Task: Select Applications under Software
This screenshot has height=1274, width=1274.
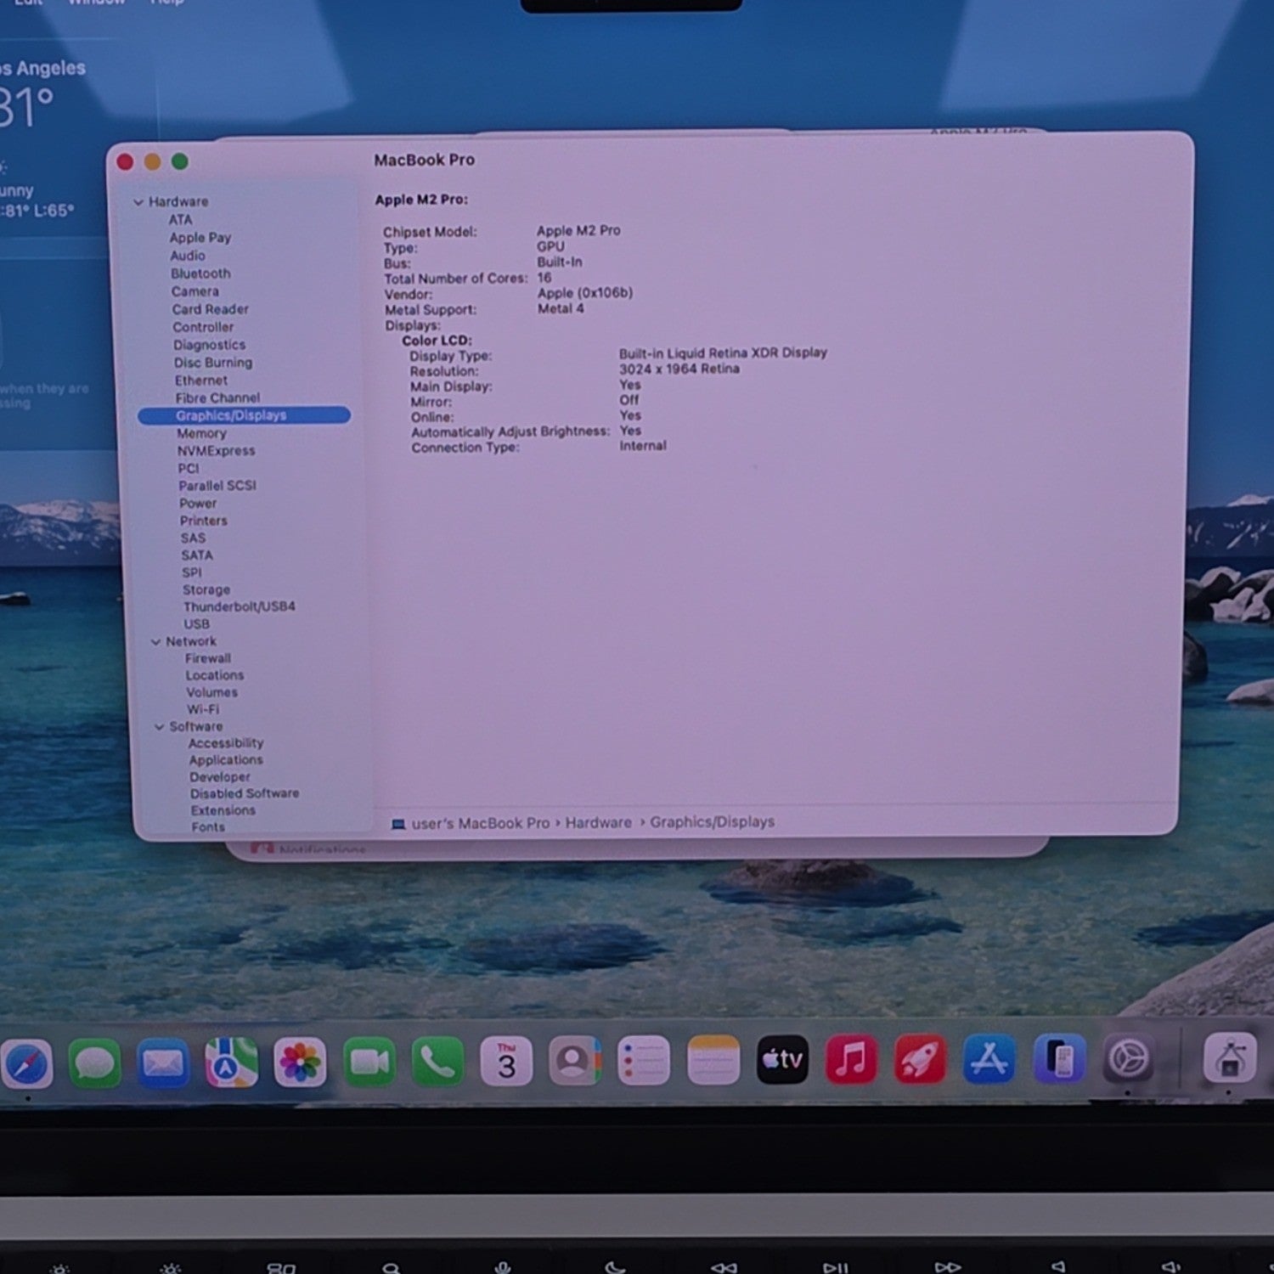Action: click(x=226, y=760)
